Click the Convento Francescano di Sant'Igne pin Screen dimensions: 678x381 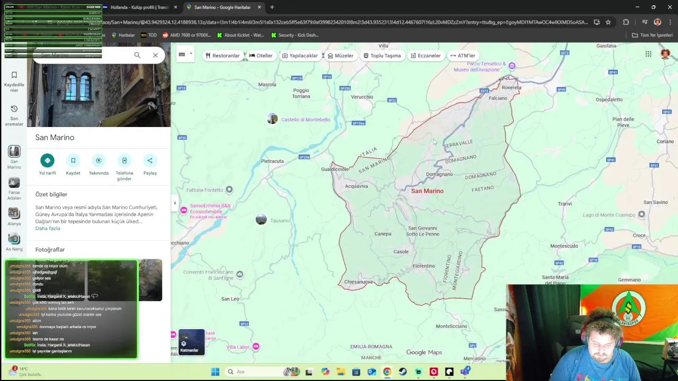[240, 274]
